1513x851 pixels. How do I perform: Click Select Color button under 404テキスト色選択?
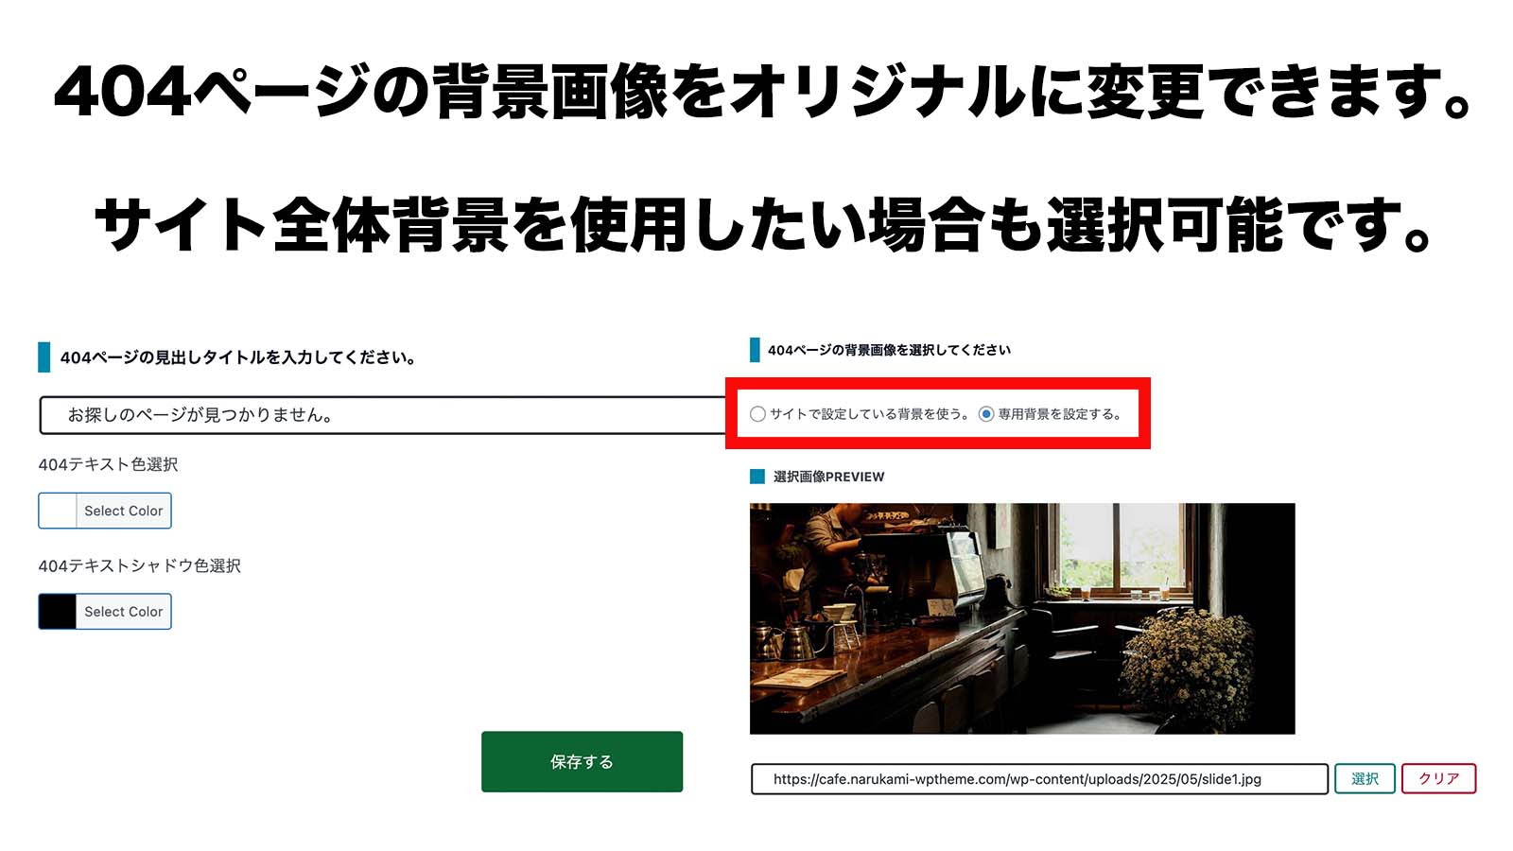pos(124,511)
